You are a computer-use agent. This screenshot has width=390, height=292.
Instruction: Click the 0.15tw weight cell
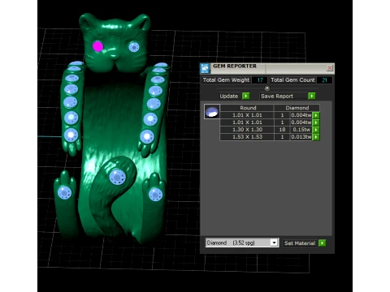[301, 130]
